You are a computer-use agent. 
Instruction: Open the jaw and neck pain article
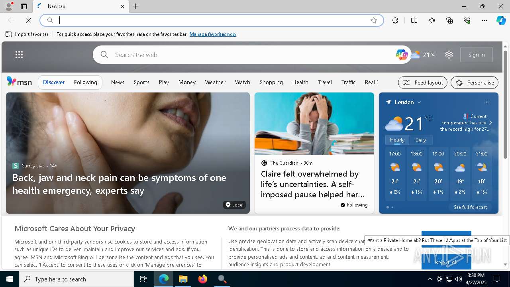tap(119, 184)
